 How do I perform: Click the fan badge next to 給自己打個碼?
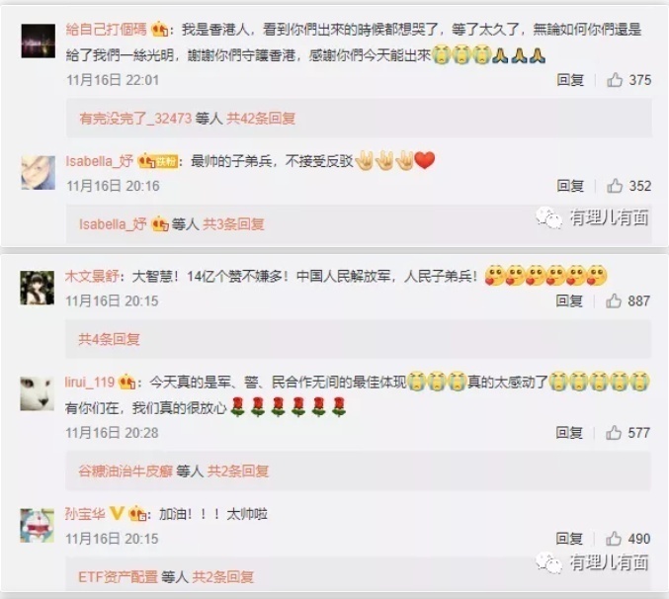tap(160, 29)
